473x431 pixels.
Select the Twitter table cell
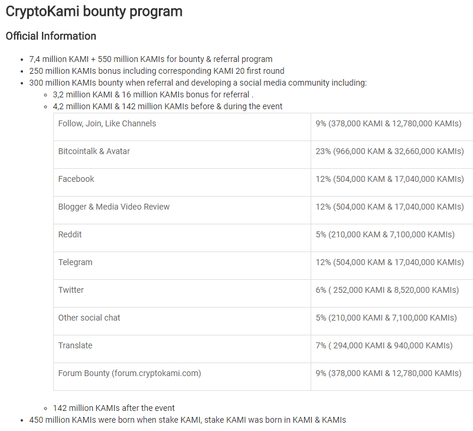[182, 293]
